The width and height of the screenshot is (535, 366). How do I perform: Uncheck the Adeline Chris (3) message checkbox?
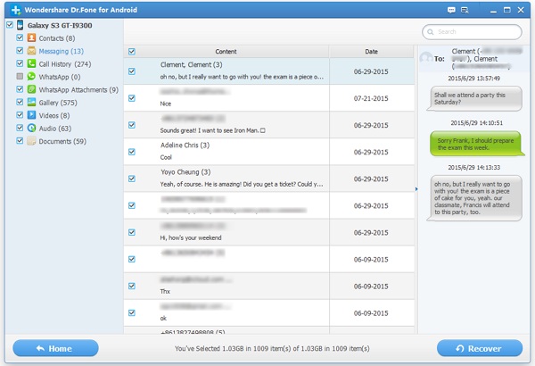point(132,152)
